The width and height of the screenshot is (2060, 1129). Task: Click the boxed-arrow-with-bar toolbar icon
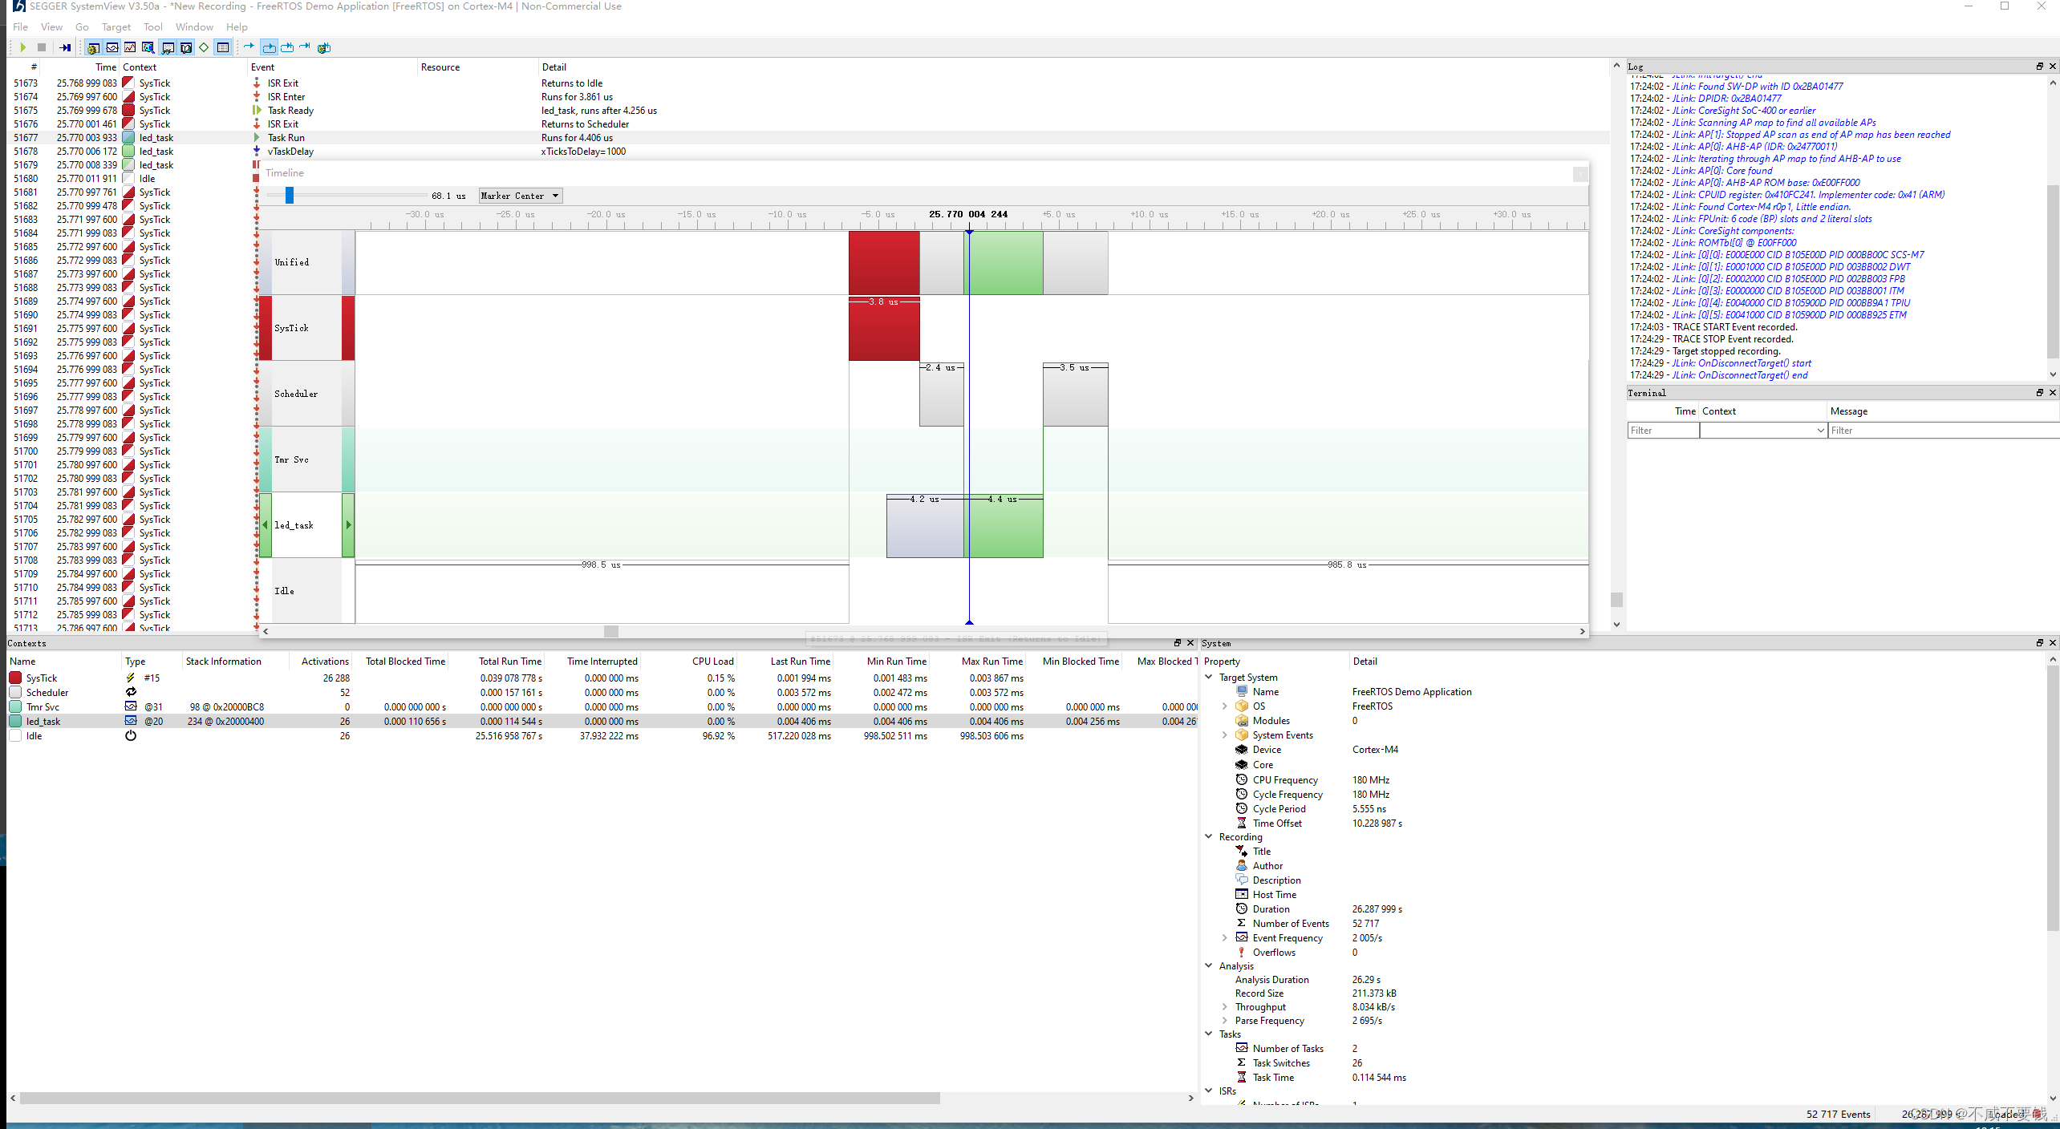click(x=287, y=47)
